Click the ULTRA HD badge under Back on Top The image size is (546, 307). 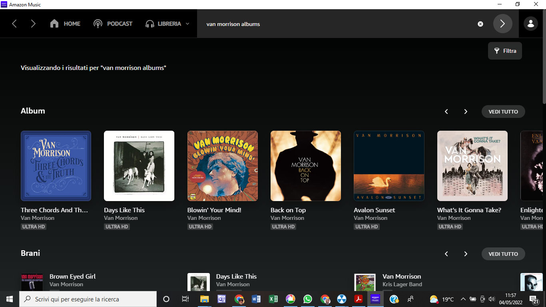(283, 227)
